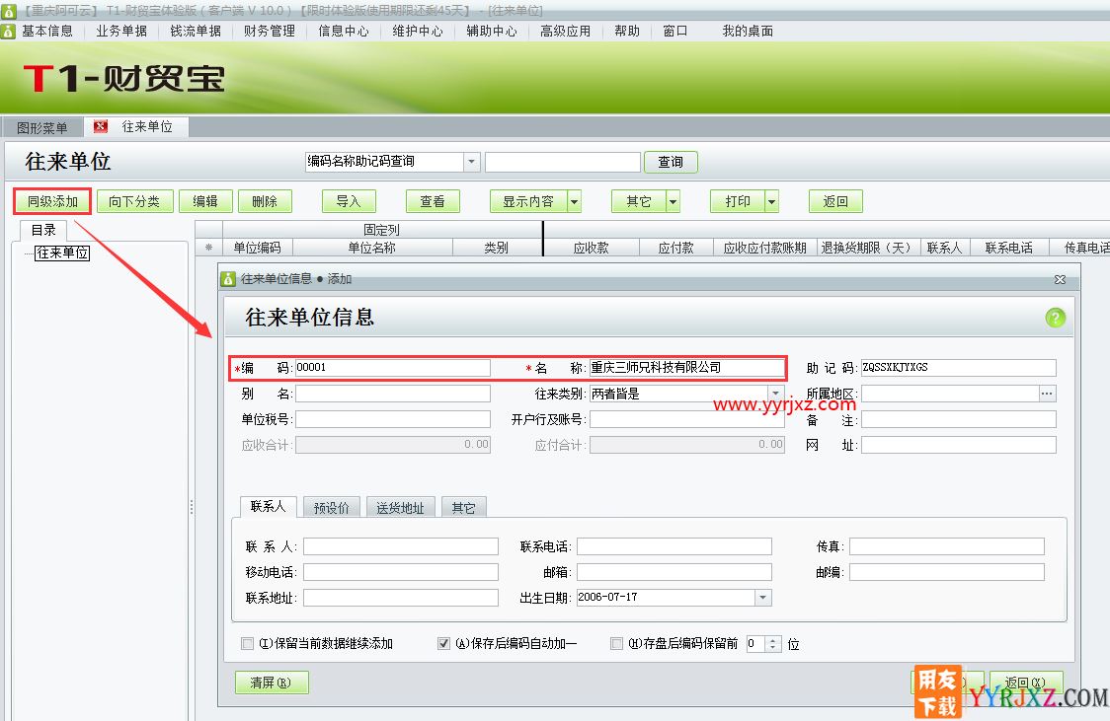
Task: Open the 业务单据 menu
Action: point(121,32)
